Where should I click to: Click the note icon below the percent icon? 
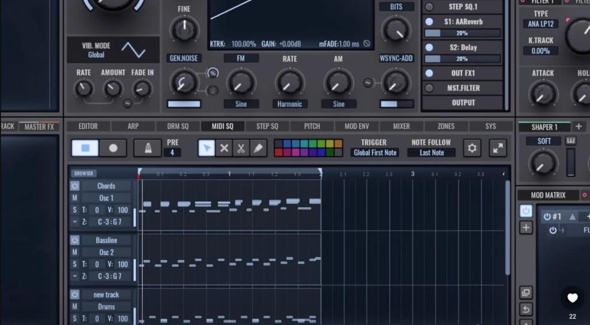click(213, 90)
